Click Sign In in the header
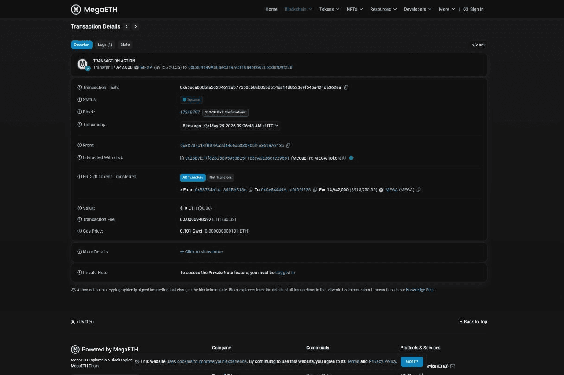The width and height of the screenshot is (564, 375). [473, 9]
